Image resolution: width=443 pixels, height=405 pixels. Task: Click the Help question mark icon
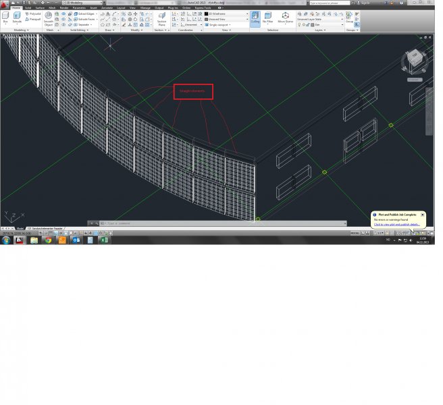[402, 3]
